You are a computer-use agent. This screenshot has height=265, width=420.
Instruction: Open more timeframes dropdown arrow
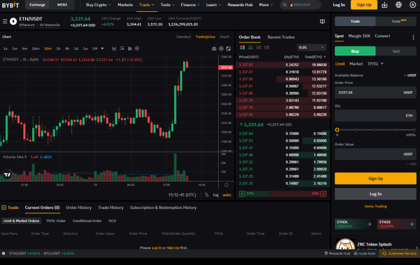pyautogui.click(x=102, y=49)
